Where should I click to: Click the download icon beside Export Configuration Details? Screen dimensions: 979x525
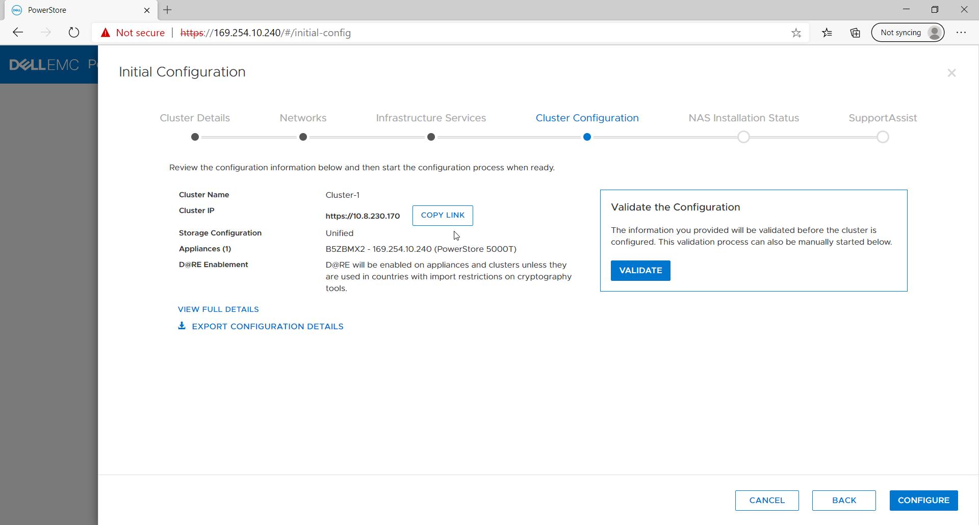[x=182, y=326]
